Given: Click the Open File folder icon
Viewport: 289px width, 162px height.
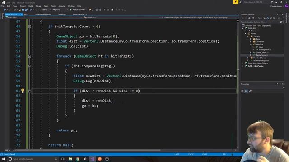Looking at the screenshot, I should [19, 10].
